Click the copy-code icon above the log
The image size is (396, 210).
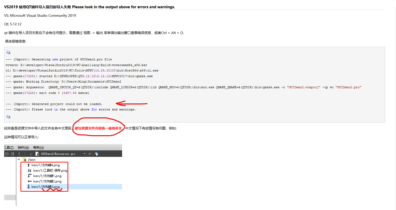(8, 52)
